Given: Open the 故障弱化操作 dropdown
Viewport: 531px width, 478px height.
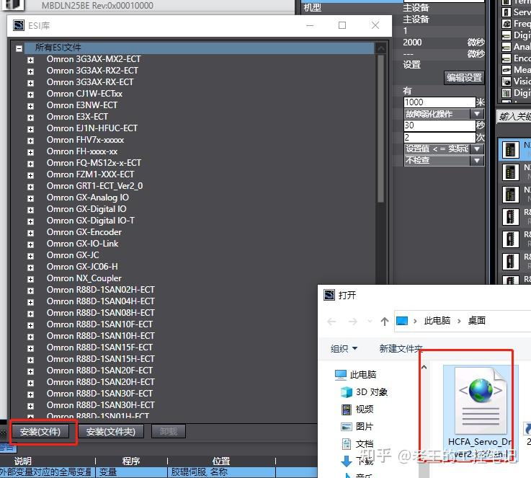Looking at the screenshot, I should point(477,114).
